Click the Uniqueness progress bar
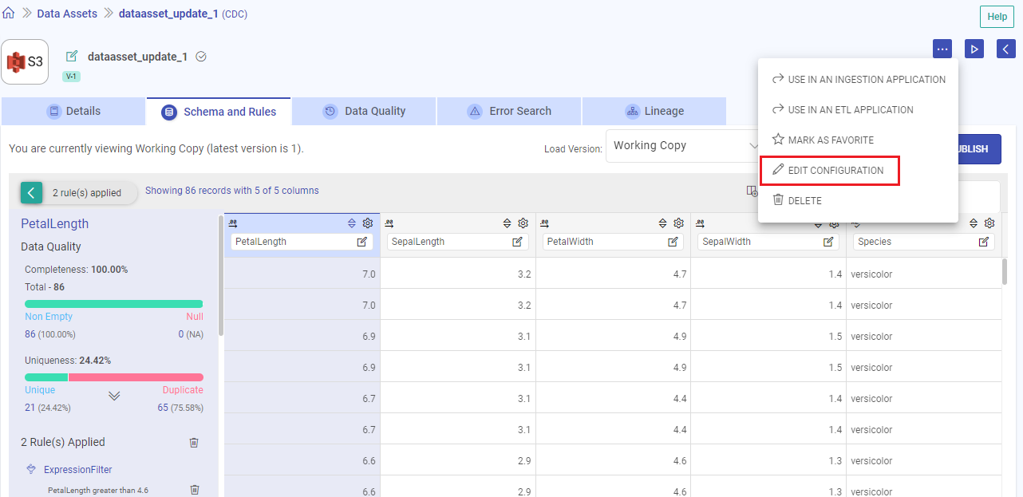Screen dimensions: 1023x497 click(113, 377)
